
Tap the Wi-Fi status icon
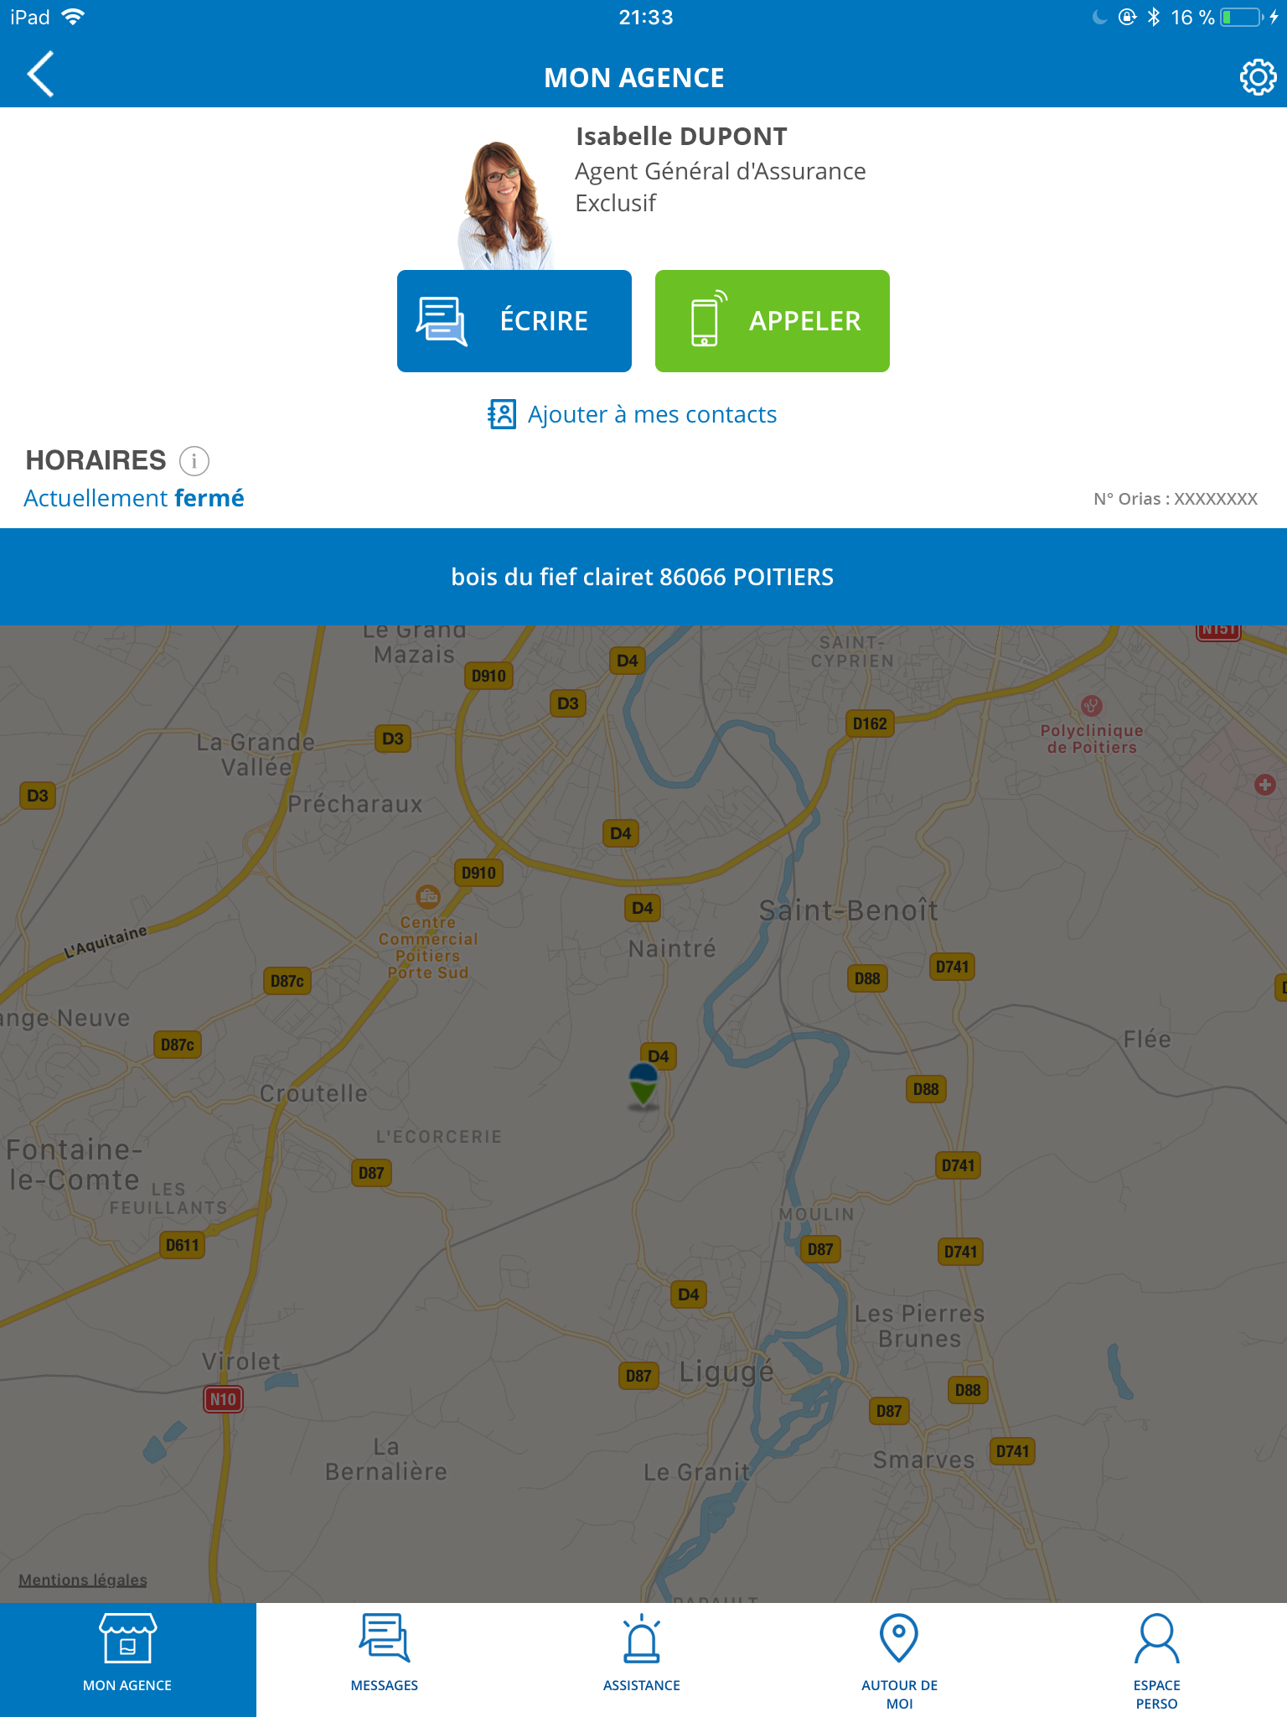[x=74, y=17]
